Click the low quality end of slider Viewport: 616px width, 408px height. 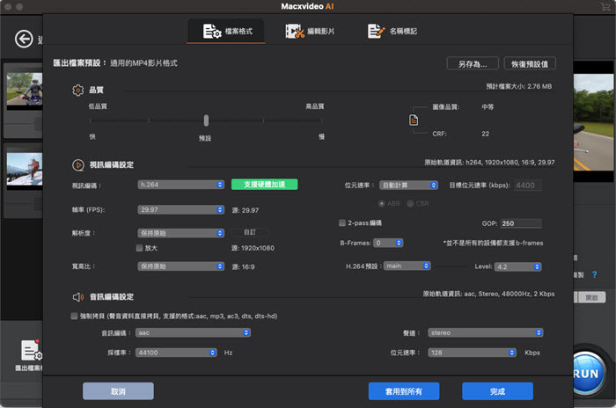[x=91, y=120]
